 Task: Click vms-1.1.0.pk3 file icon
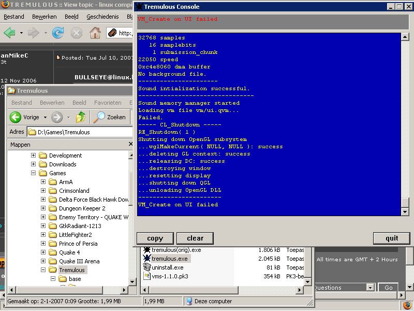[146, 276]
